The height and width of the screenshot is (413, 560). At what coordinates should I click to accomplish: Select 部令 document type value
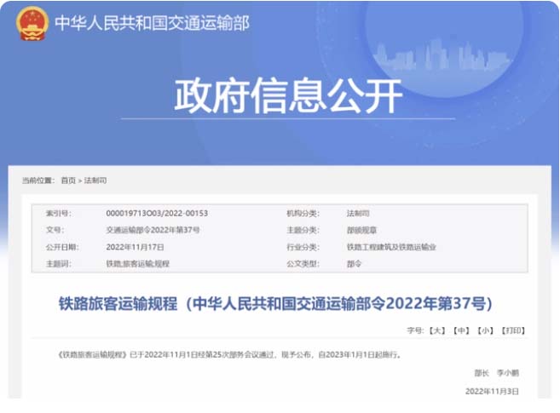click(354, 264)
